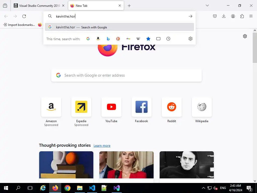Go forward one page
257x193 pixels.
[15, 16]
